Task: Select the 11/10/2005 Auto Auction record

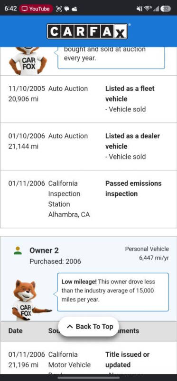Action: pos(89,99)
